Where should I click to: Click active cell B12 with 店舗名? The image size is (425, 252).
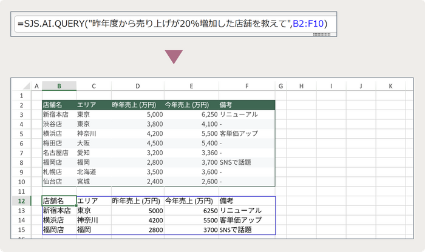pos(59,201)
